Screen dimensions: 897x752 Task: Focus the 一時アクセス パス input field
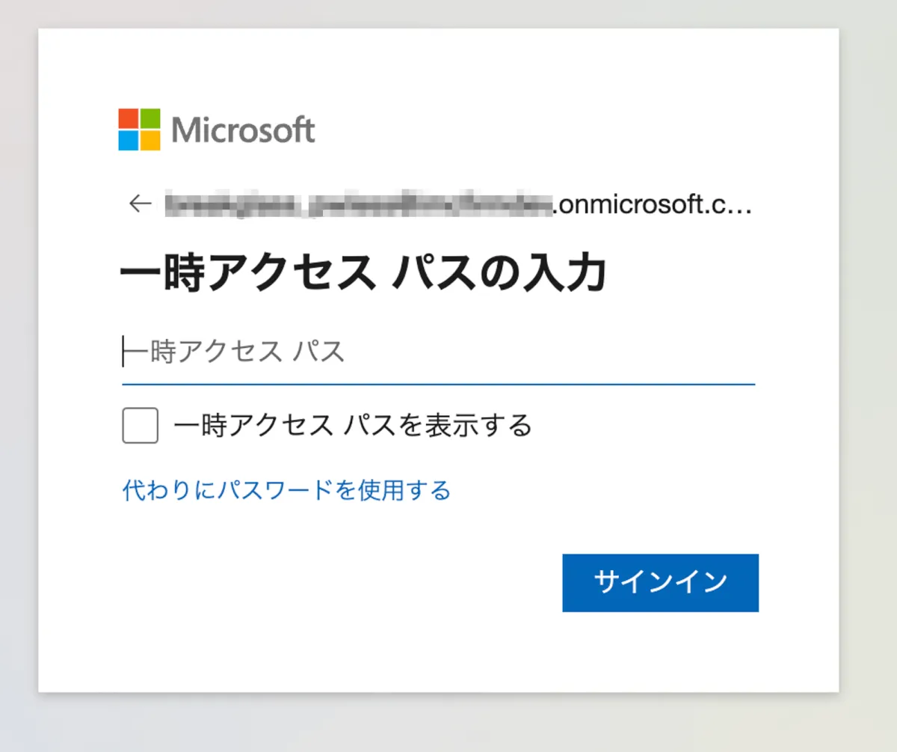click(438, 352)
